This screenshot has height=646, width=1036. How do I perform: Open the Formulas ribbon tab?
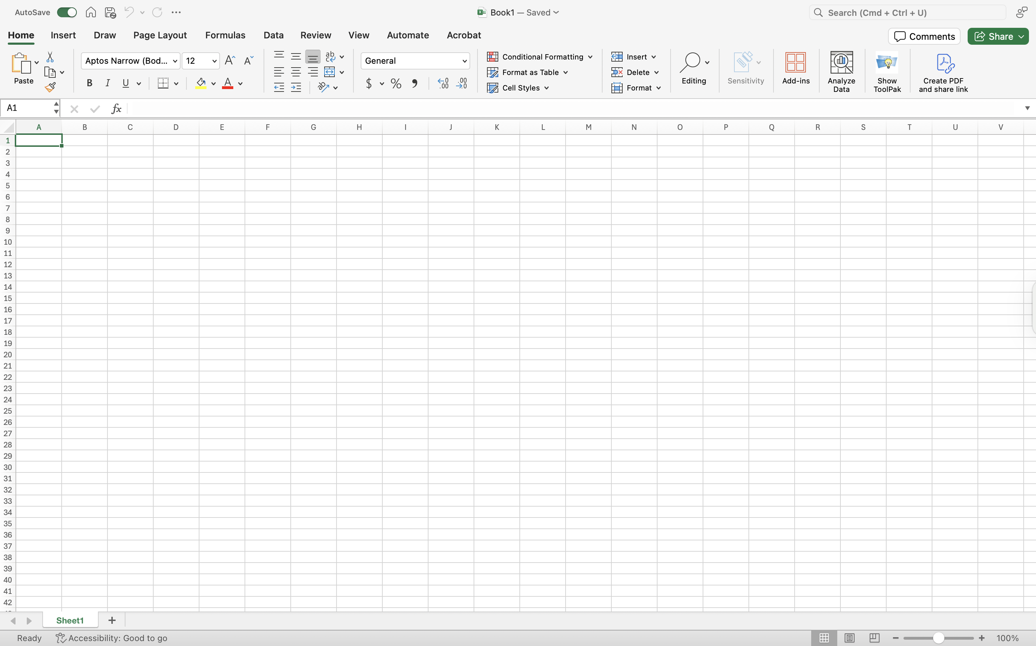pyautogui.click(x=225, y=35)
